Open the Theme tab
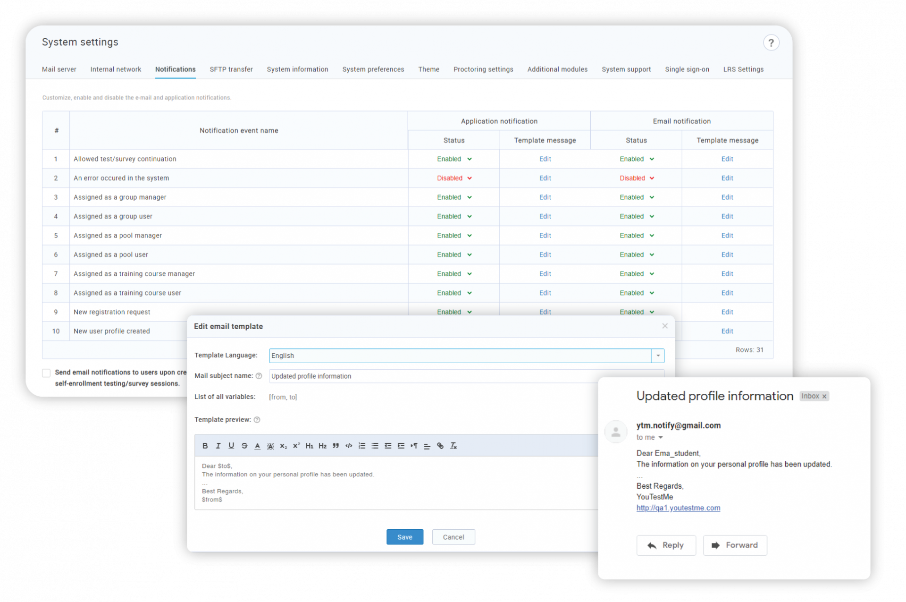Image resolution: width=906 pixels, height=602 pixels. [x=428, y=69]
